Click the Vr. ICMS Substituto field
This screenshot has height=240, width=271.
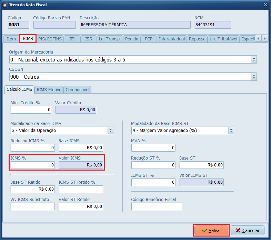click(33, 207)
